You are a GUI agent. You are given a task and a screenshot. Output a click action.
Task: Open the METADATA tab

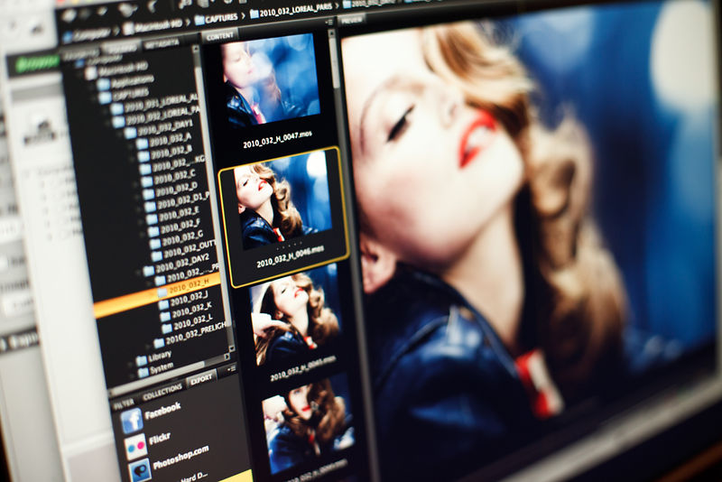click(x=162, y=43)
